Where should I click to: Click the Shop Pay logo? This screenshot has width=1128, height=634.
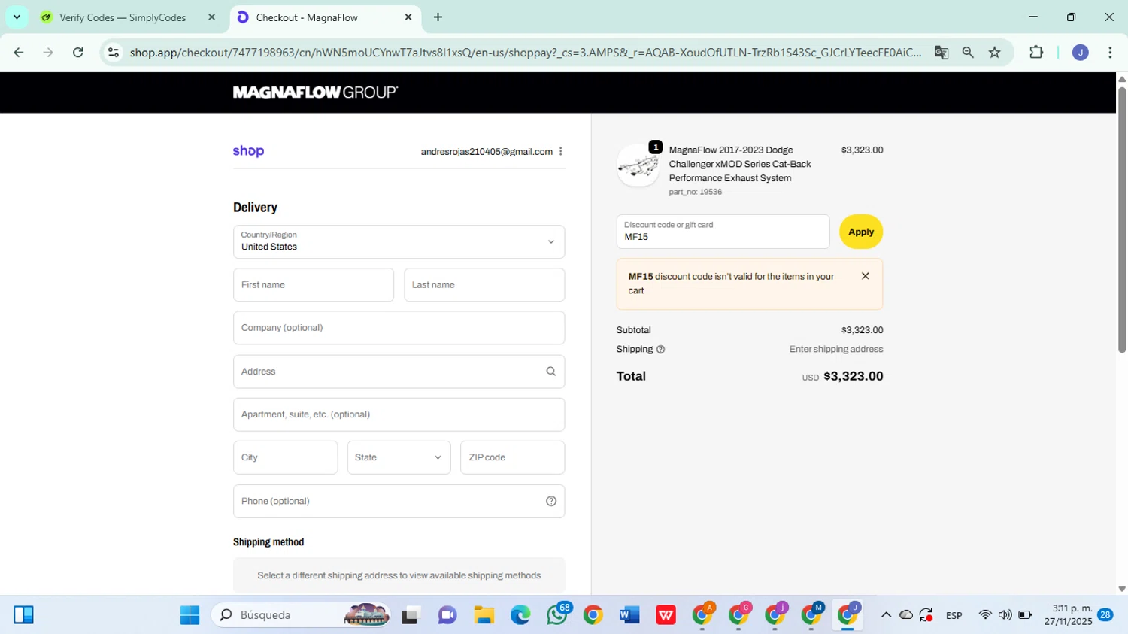point(248,151)
